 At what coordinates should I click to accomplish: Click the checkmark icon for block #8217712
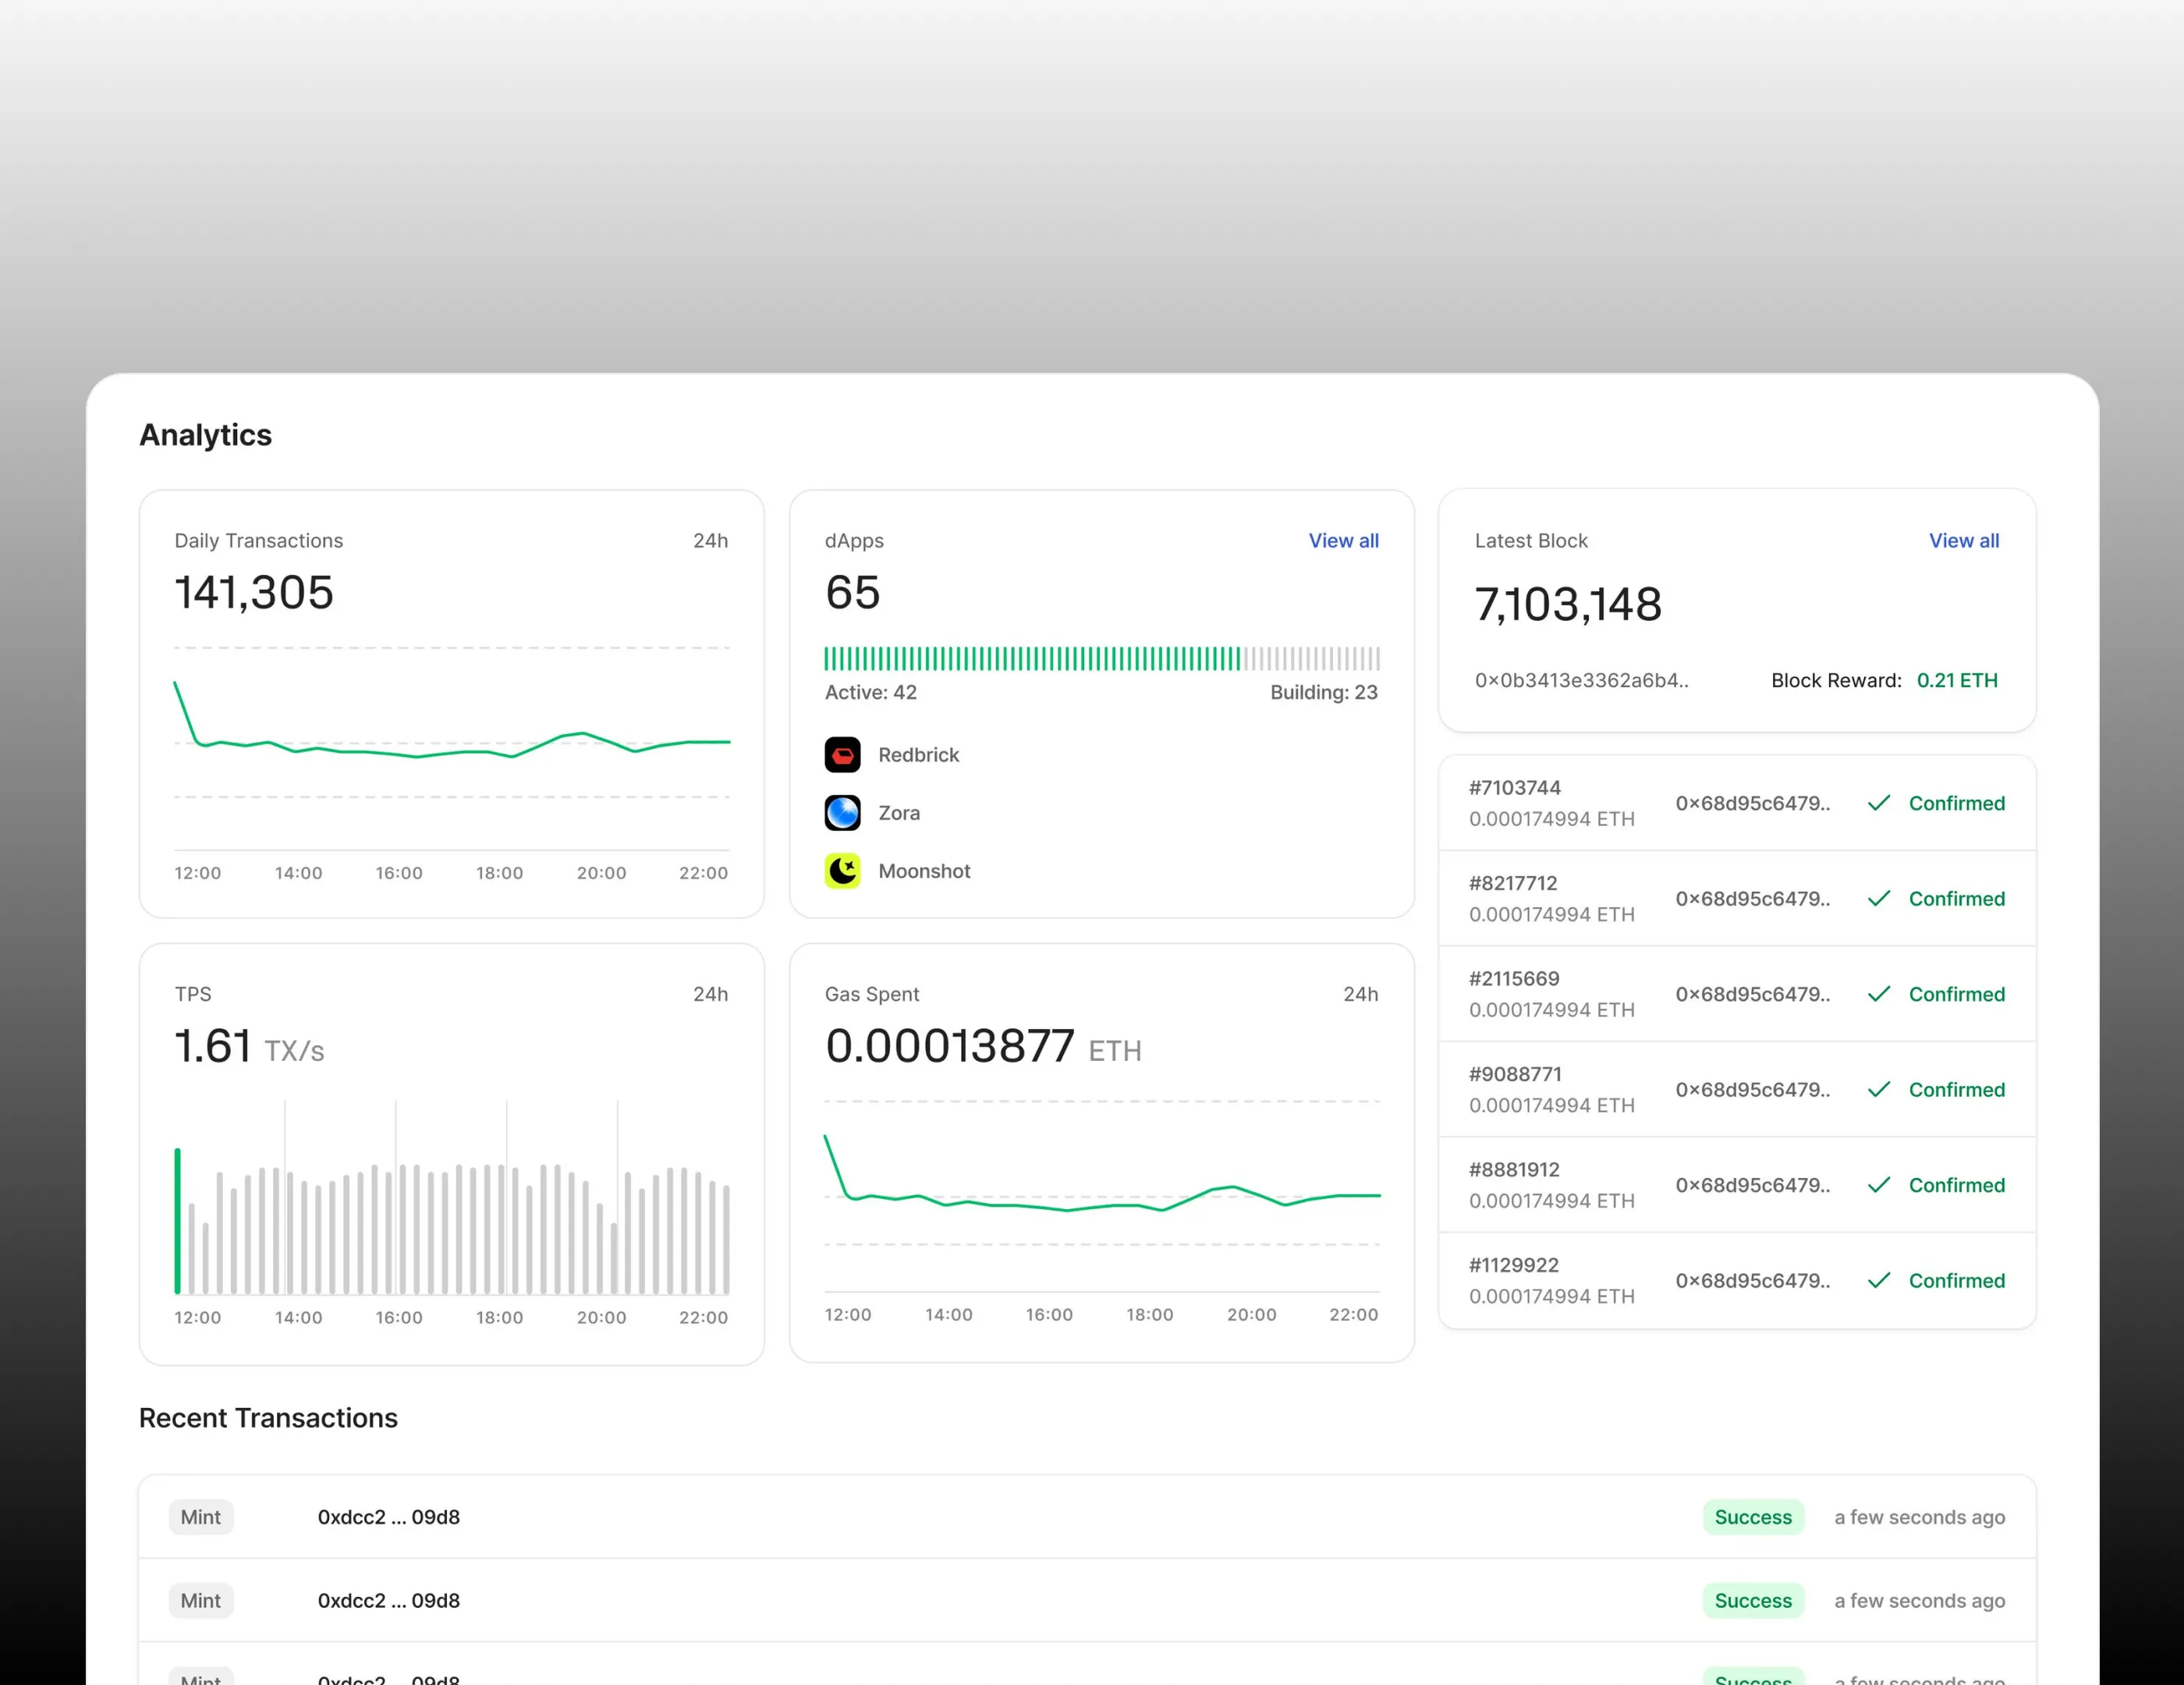point(1878,899)
